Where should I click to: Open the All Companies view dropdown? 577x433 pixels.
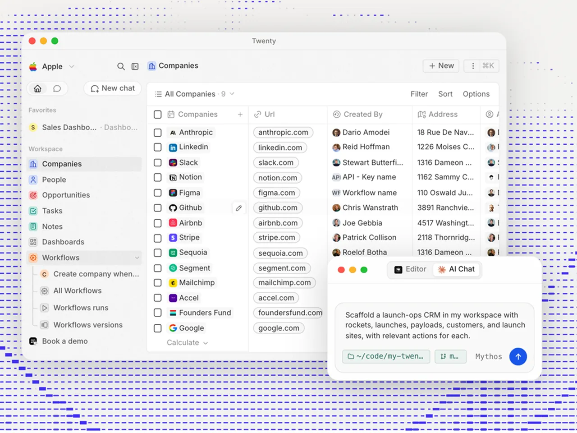[x=194, y=94]
